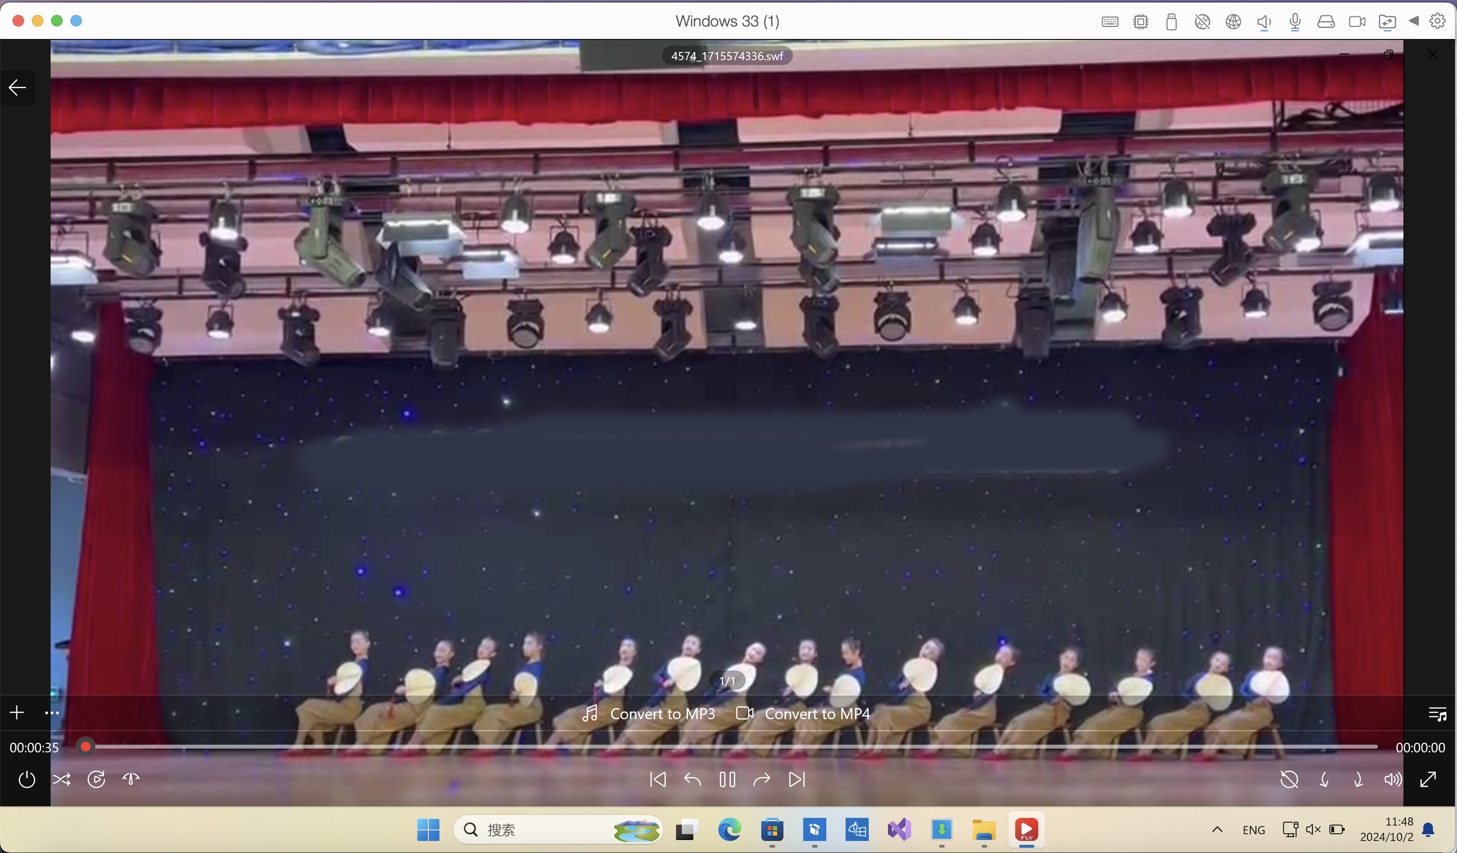Expand the more options ellipsis menu
This screenshot has height=853, width=1457.
point(52,712)
